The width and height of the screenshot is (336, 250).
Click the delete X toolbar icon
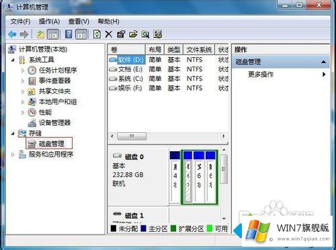pos(109,34)
